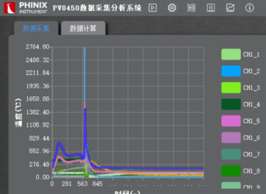266x194 pixels.
Task: Open the data list icon in the top toolbar
Action: 211,8
